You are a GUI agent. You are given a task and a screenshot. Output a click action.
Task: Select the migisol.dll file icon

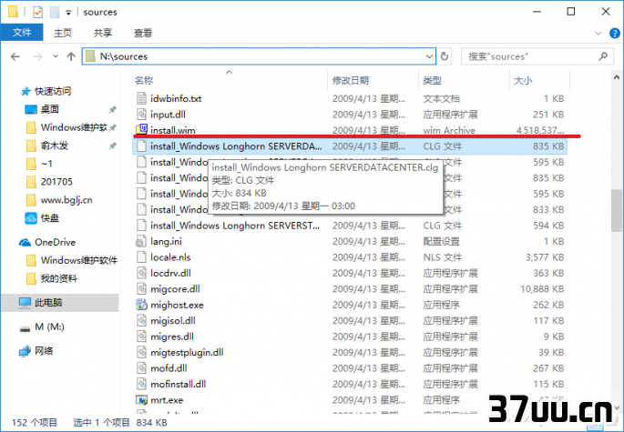click(141, 321)
